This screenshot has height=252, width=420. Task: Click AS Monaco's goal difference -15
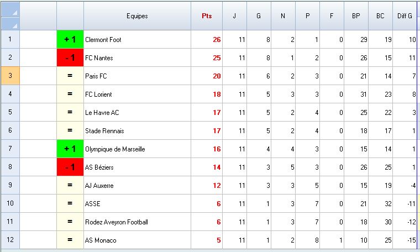(405, 240)
